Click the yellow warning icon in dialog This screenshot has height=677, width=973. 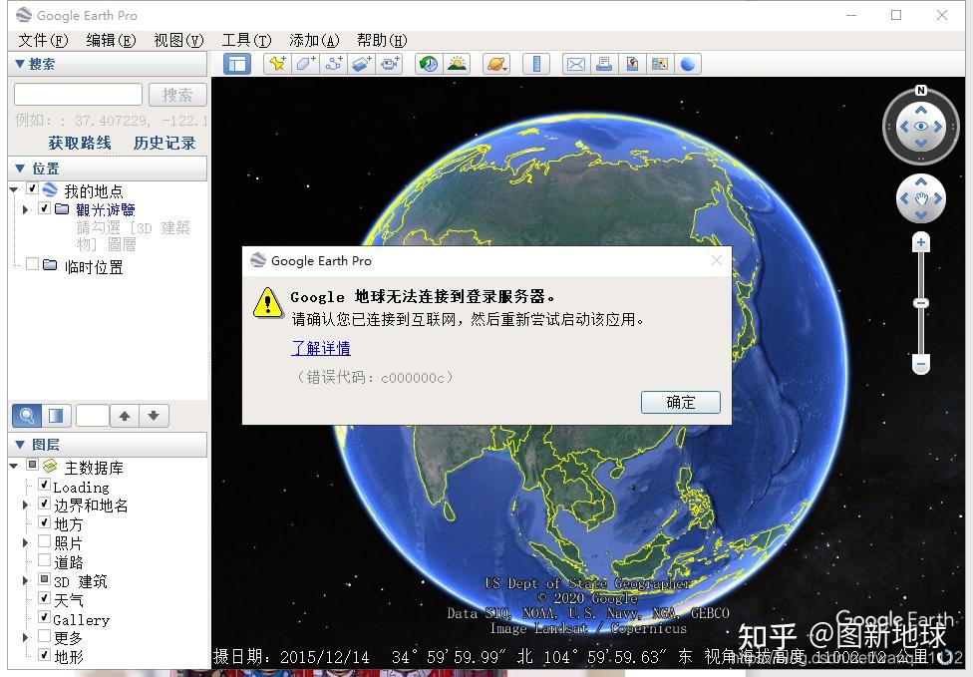(x=268, y=303)
